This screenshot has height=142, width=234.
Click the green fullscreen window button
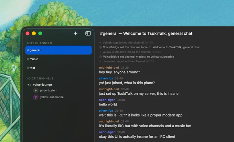(40, 33)
